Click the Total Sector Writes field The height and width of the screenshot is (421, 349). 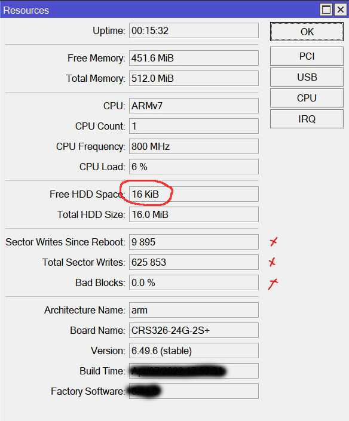coord(194,262)
